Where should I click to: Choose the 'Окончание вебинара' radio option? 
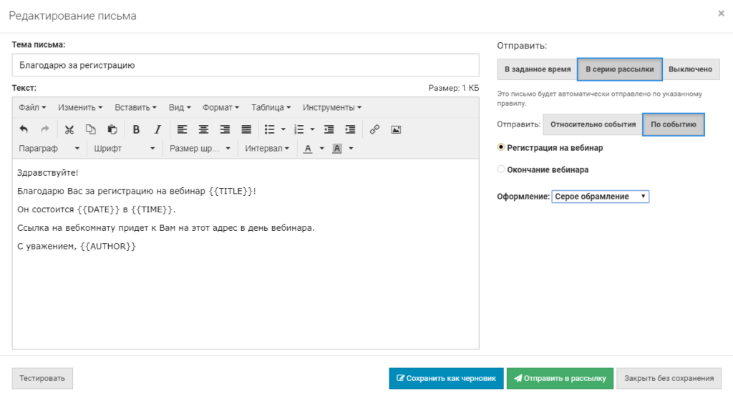point(501,169)
